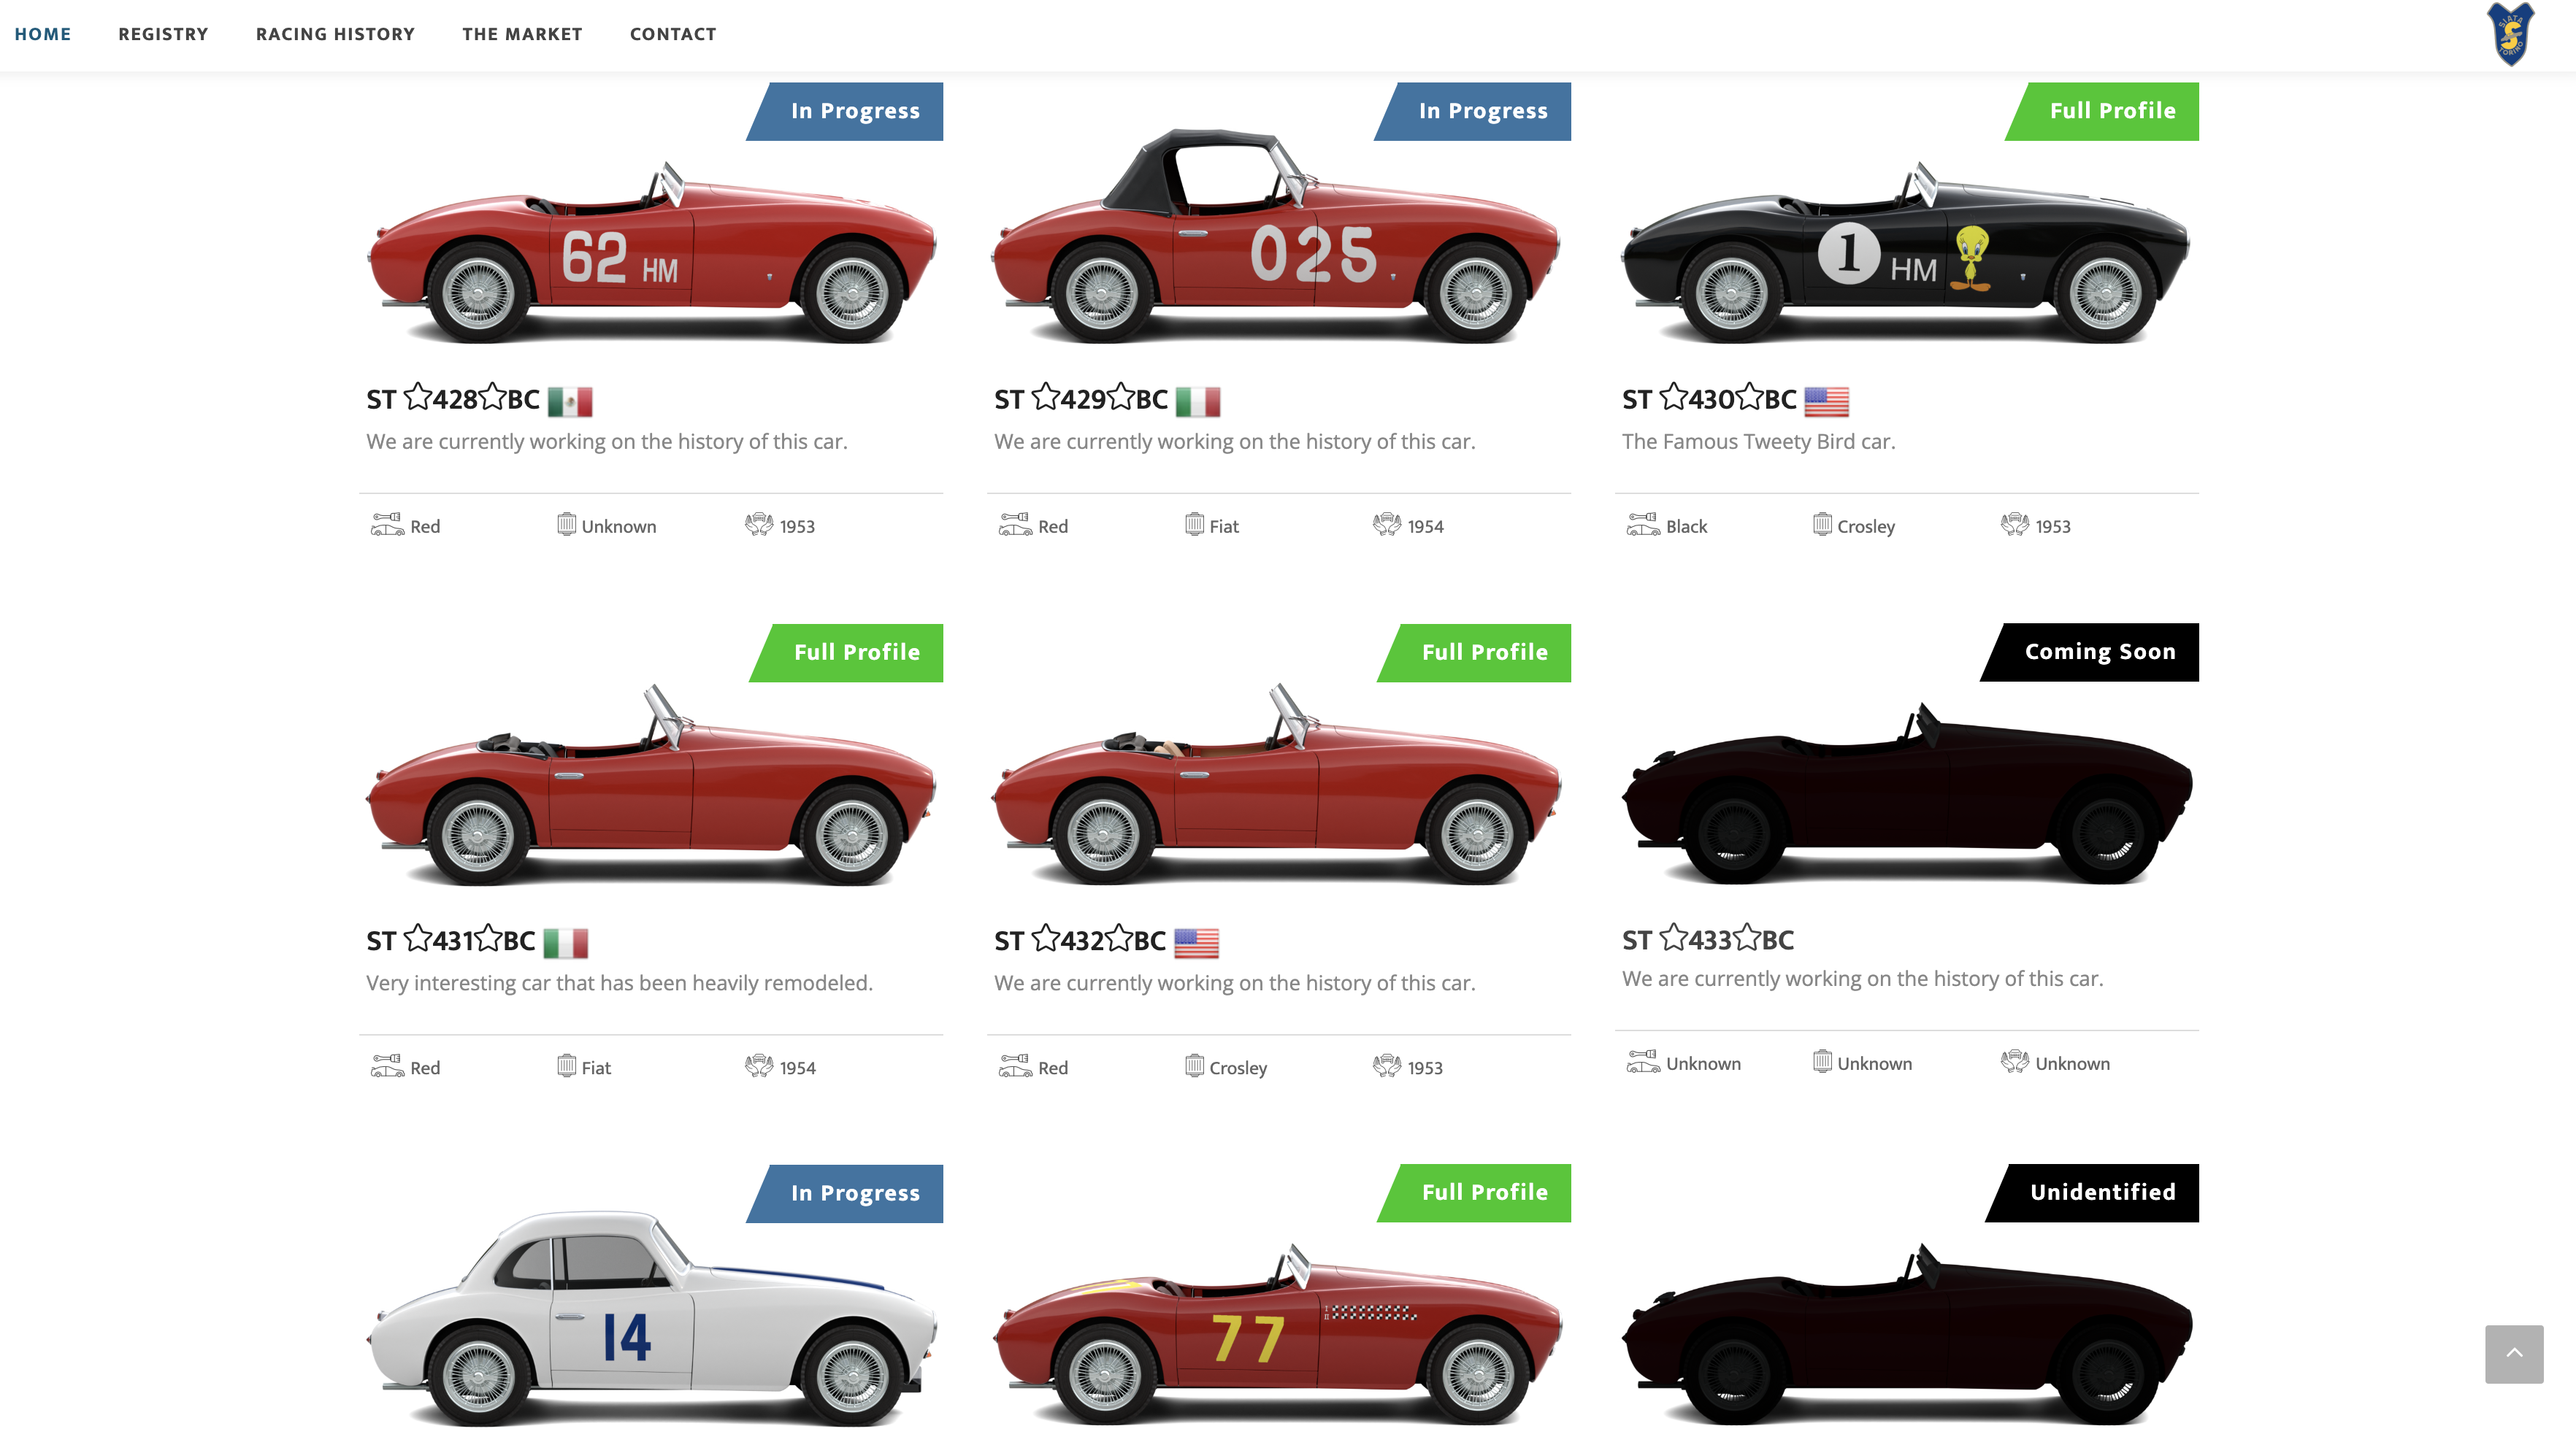Click the Coming Soon badge on ST 433 BC
The width and height of the screenshot is (2576, 1445).
click(2090, 652)
